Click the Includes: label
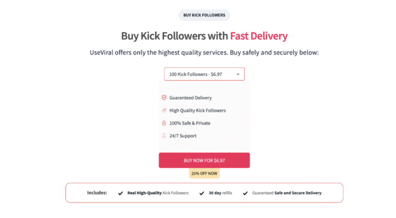 [97, 193]
